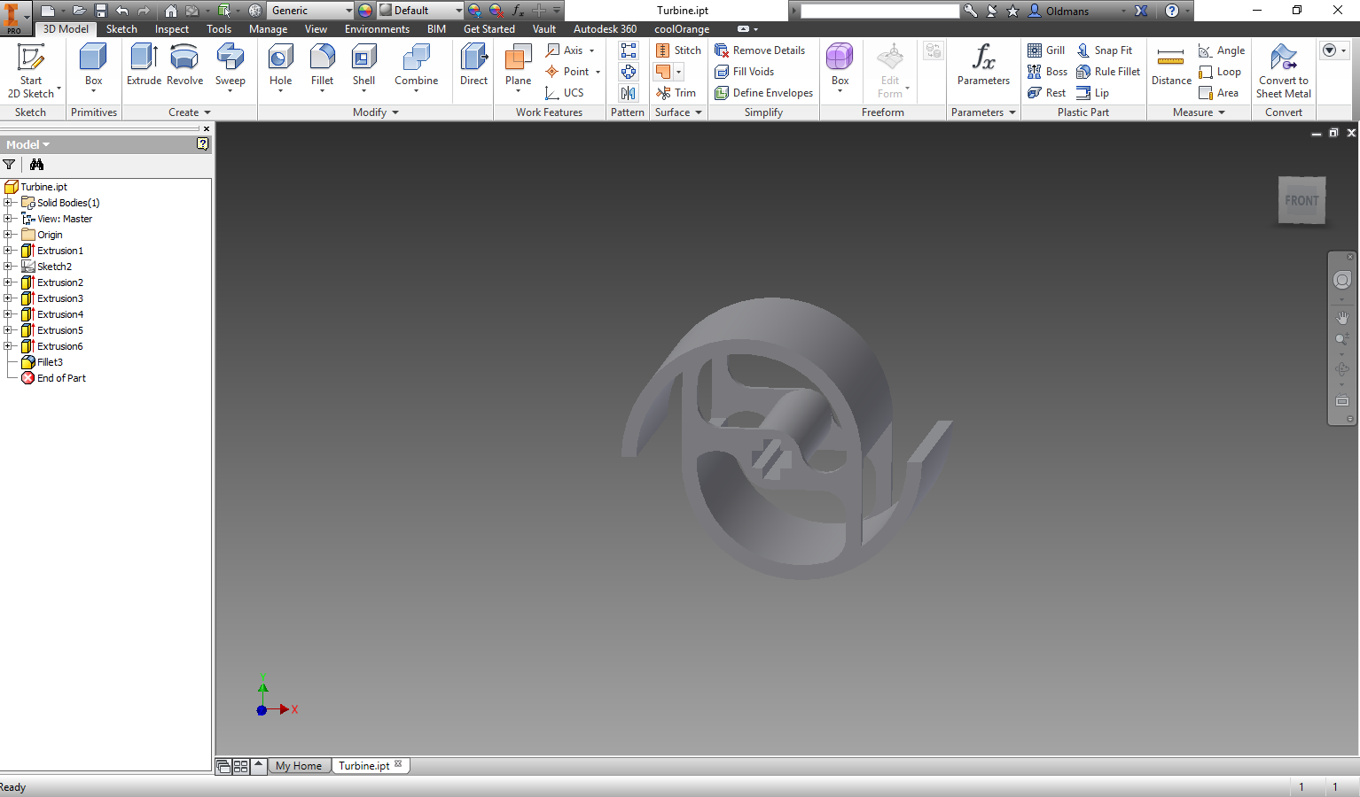This screenshot has height=797, width=1360.
Task: Open the Create panel dropdown
Action: pos(190,112)
